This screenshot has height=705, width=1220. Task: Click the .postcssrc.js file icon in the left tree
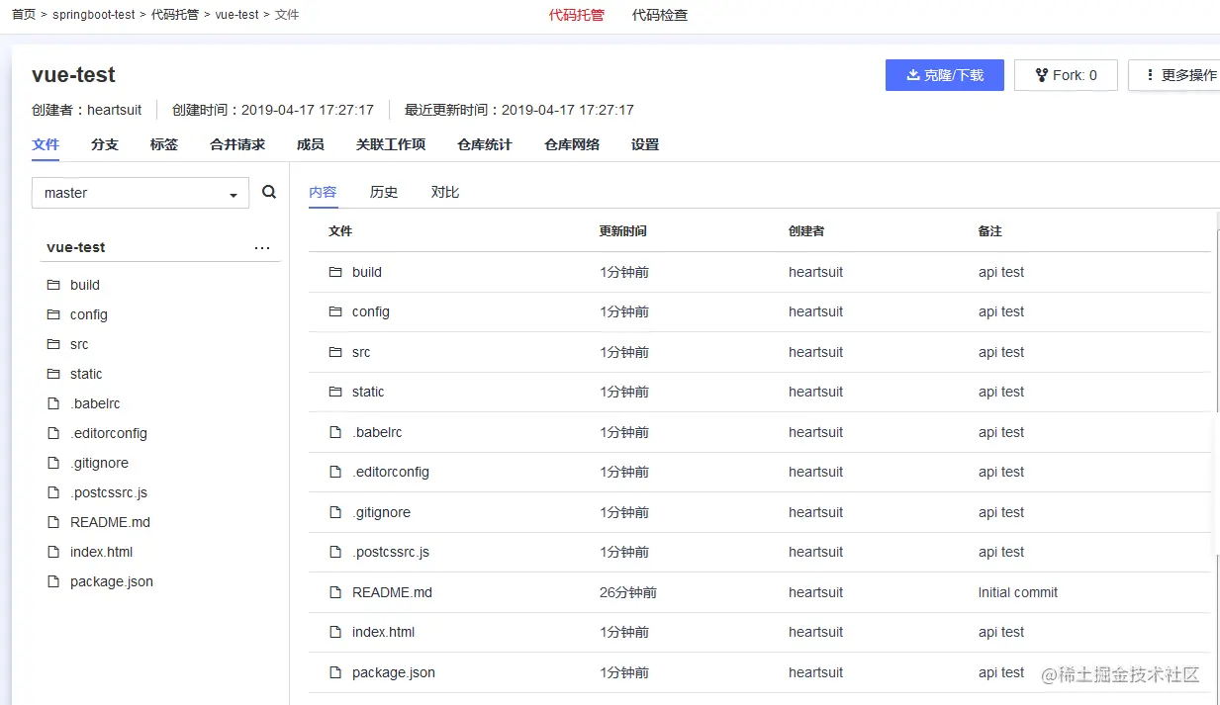coord(53,492)
